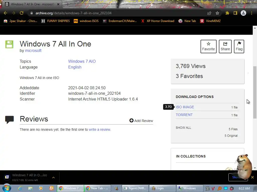Open the 2pac Shakur bookmark
Screen dimensions: 257x192
[x=21, y=21]
